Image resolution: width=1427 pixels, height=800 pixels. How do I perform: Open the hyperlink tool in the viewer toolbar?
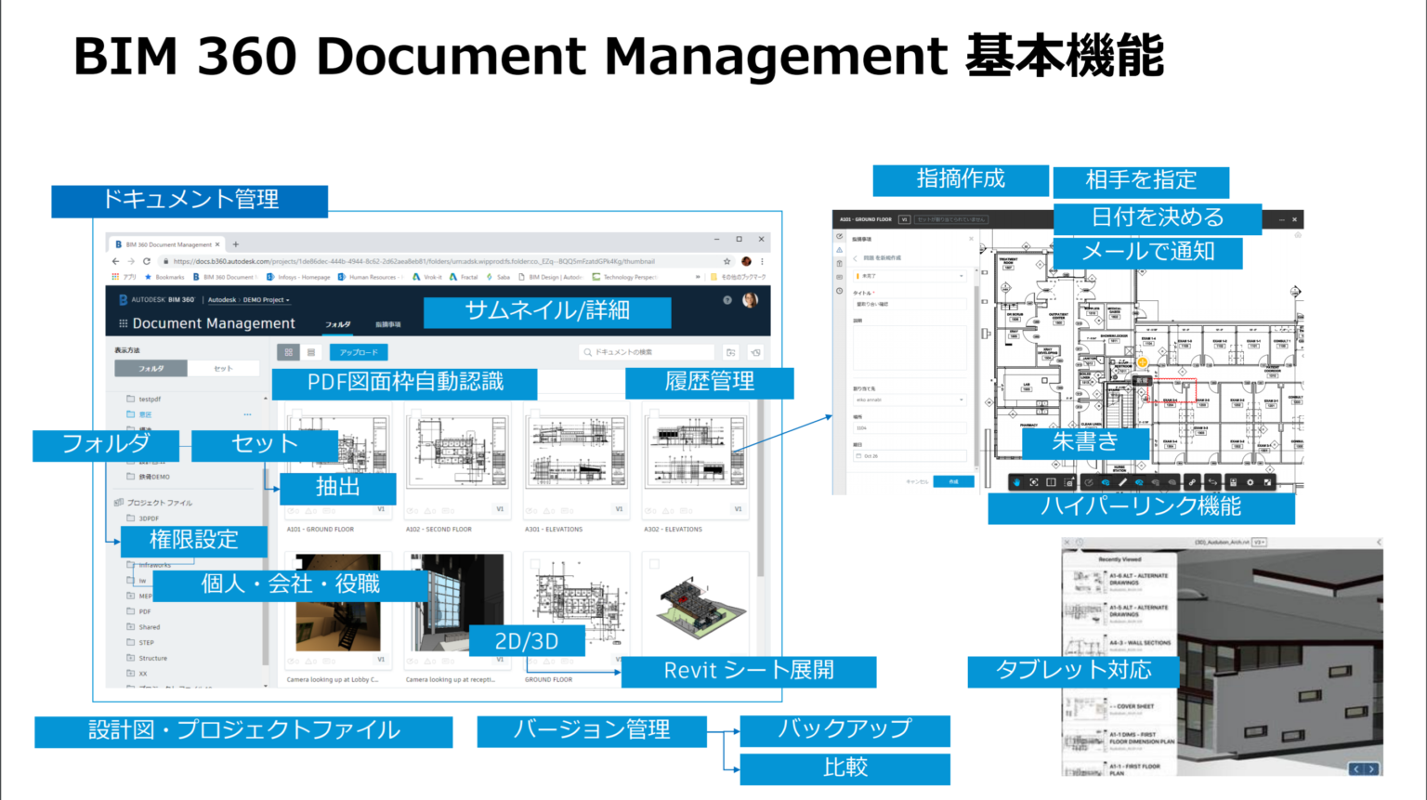(1193, 482)
